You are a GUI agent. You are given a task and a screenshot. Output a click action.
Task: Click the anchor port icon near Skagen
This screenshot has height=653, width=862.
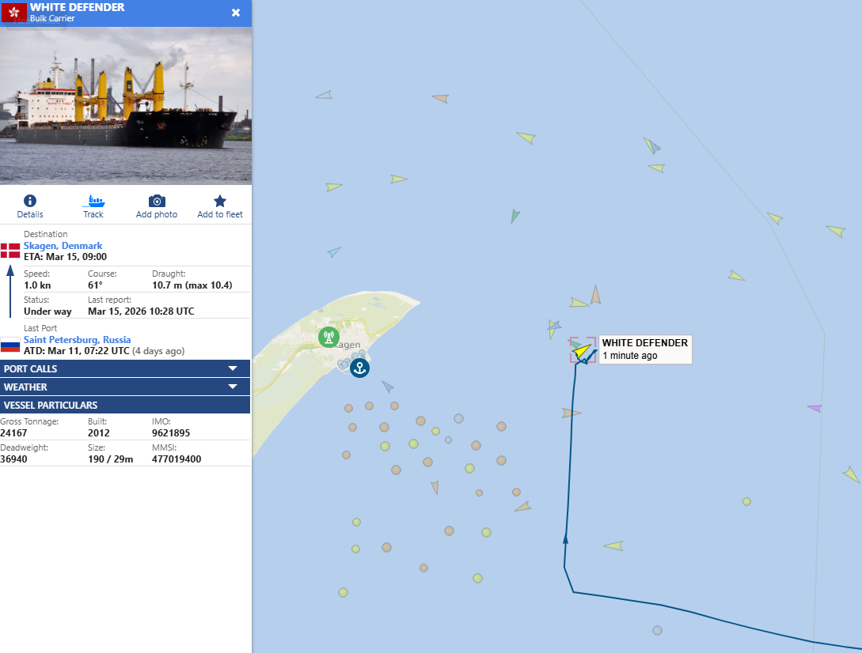(x=359, y=368)
